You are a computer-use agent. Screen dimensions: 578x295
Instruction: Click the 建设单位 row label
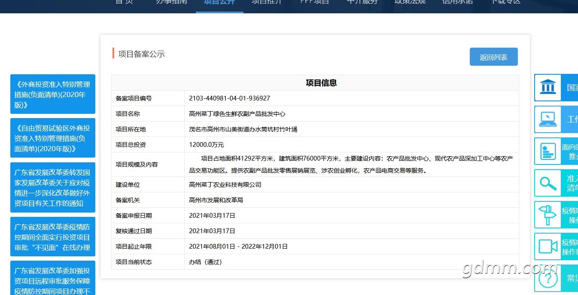click(x=128, y=185)
